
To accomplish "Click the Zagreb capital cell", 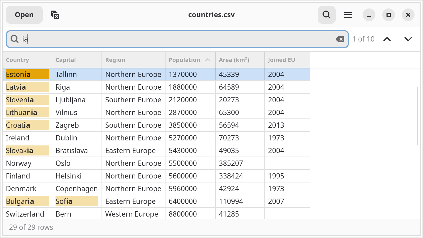I will click(x=77, y=125).
